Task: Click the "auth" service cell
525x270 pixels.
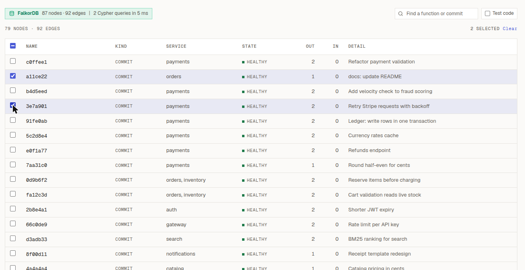Action: (x=172, y=210)
